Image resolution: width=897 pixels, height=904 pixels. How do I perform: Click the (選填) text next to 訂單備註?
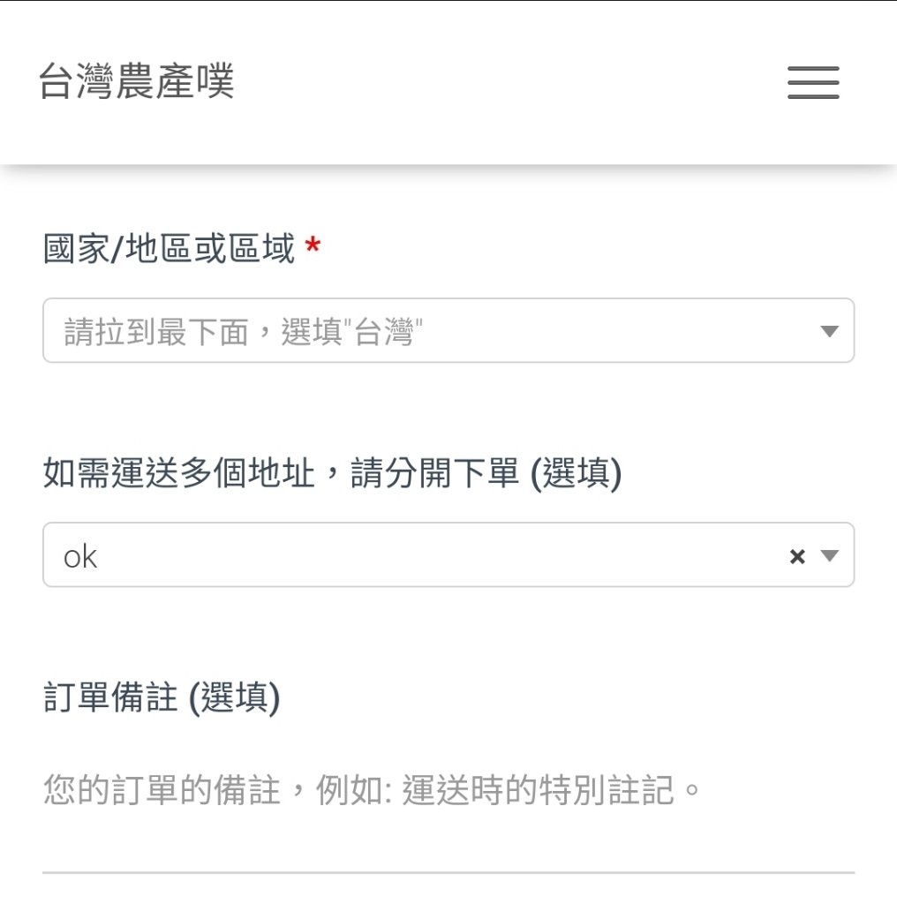point(235,697)
